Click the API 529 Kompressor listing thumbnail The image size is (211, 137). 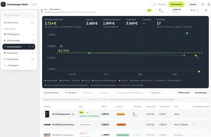(x=47, y=114)
